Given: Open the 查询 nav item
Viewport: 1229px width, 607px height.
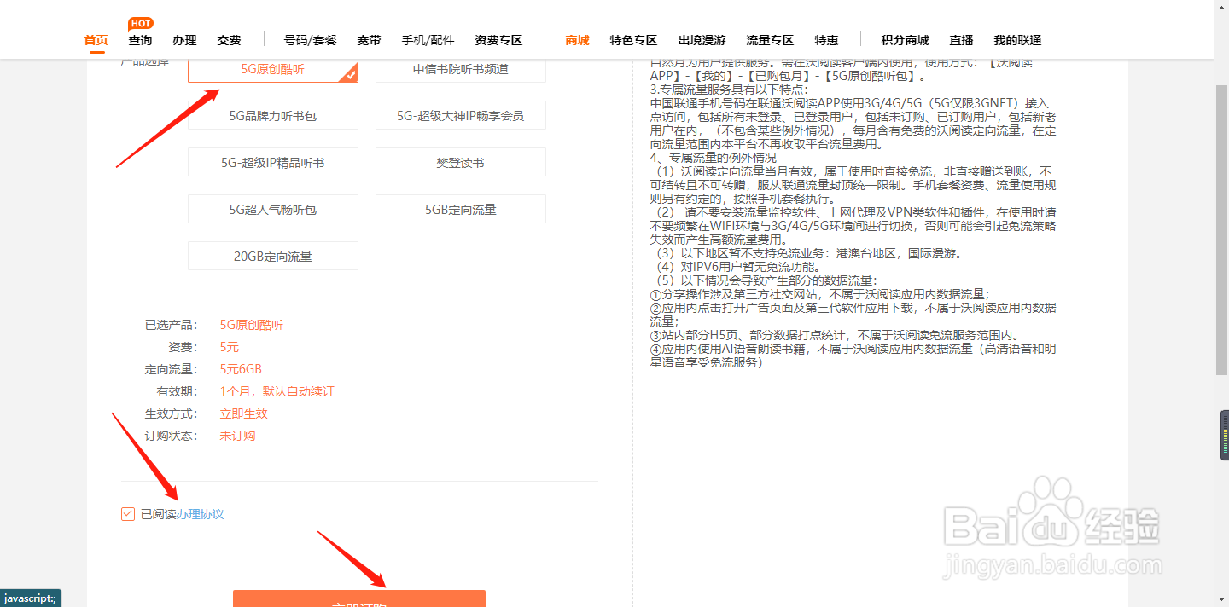Looking at the screenshot, I should pyautogui.click(x=140, y=40).
